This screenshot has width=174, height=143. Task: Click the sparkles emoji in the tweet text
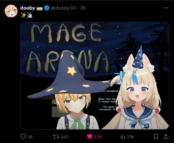(23, 15)
